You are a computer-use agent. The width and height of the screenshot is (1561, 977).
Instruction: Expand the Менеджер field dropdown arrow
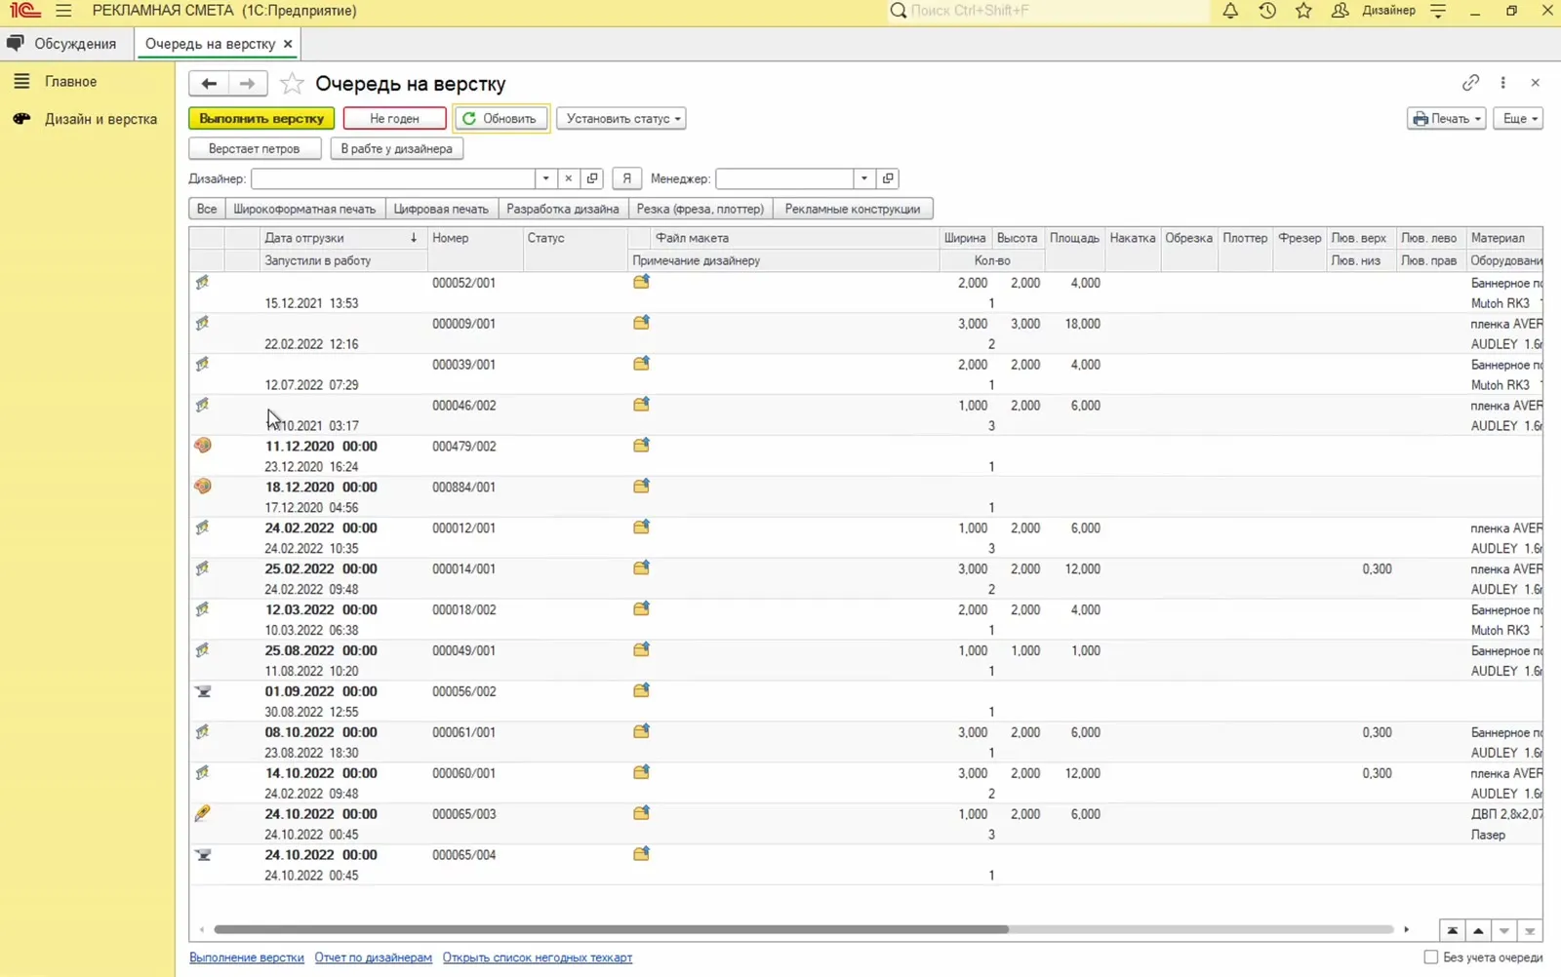[x=864, y=178]
